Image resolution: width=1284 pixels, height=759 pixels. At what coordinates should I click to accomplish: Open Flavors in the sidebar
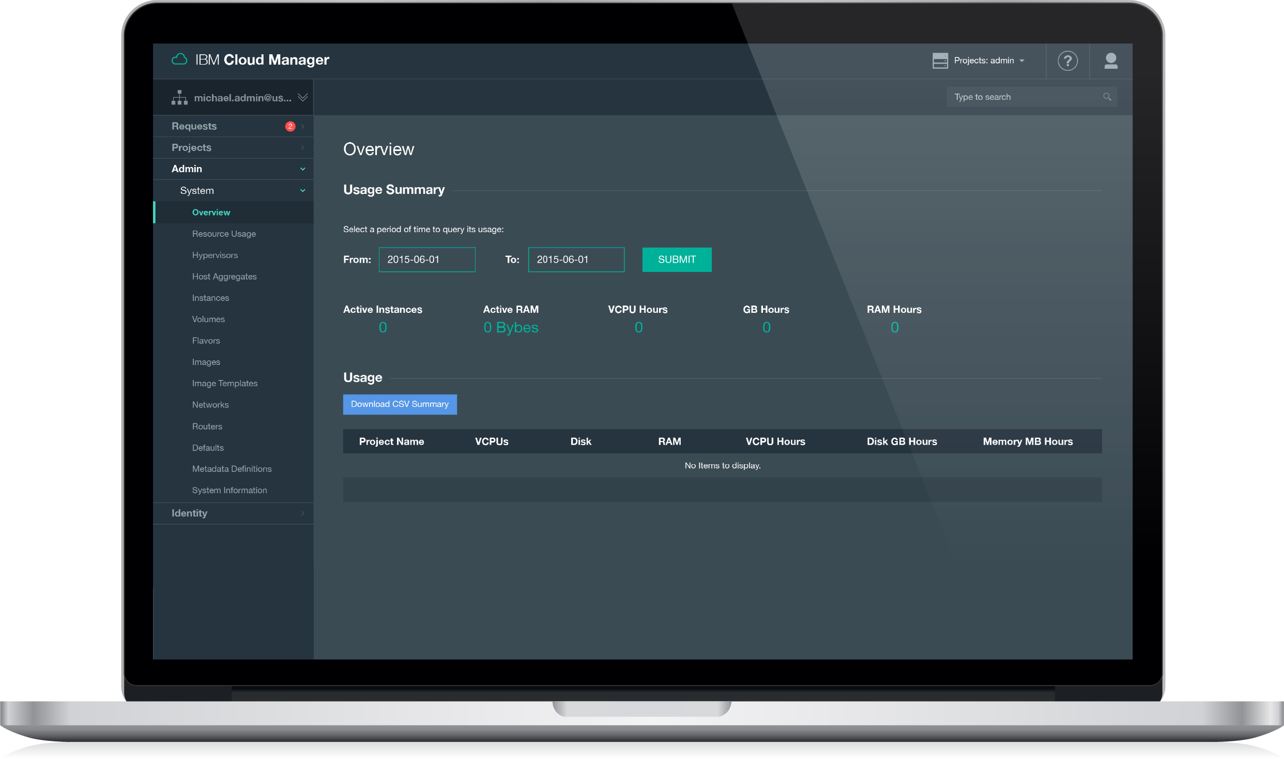pos(206,340)
